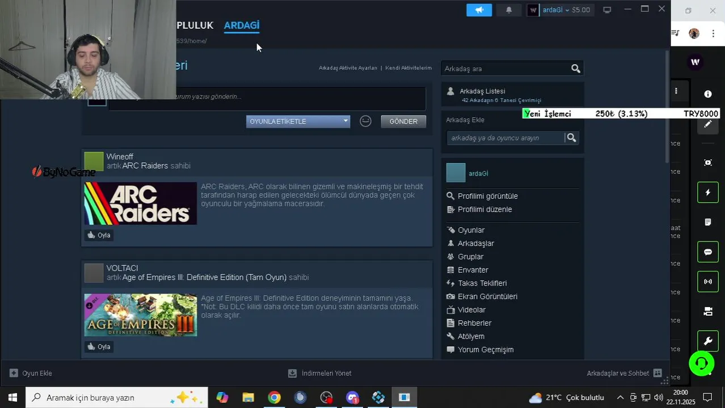
Task: Open the emoticon picker smiley icon
Action: point(365,121)
